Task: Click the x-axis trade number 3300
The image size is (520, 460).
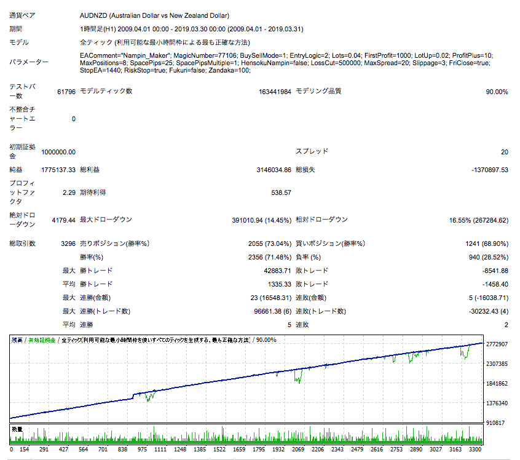Action: 475,450
